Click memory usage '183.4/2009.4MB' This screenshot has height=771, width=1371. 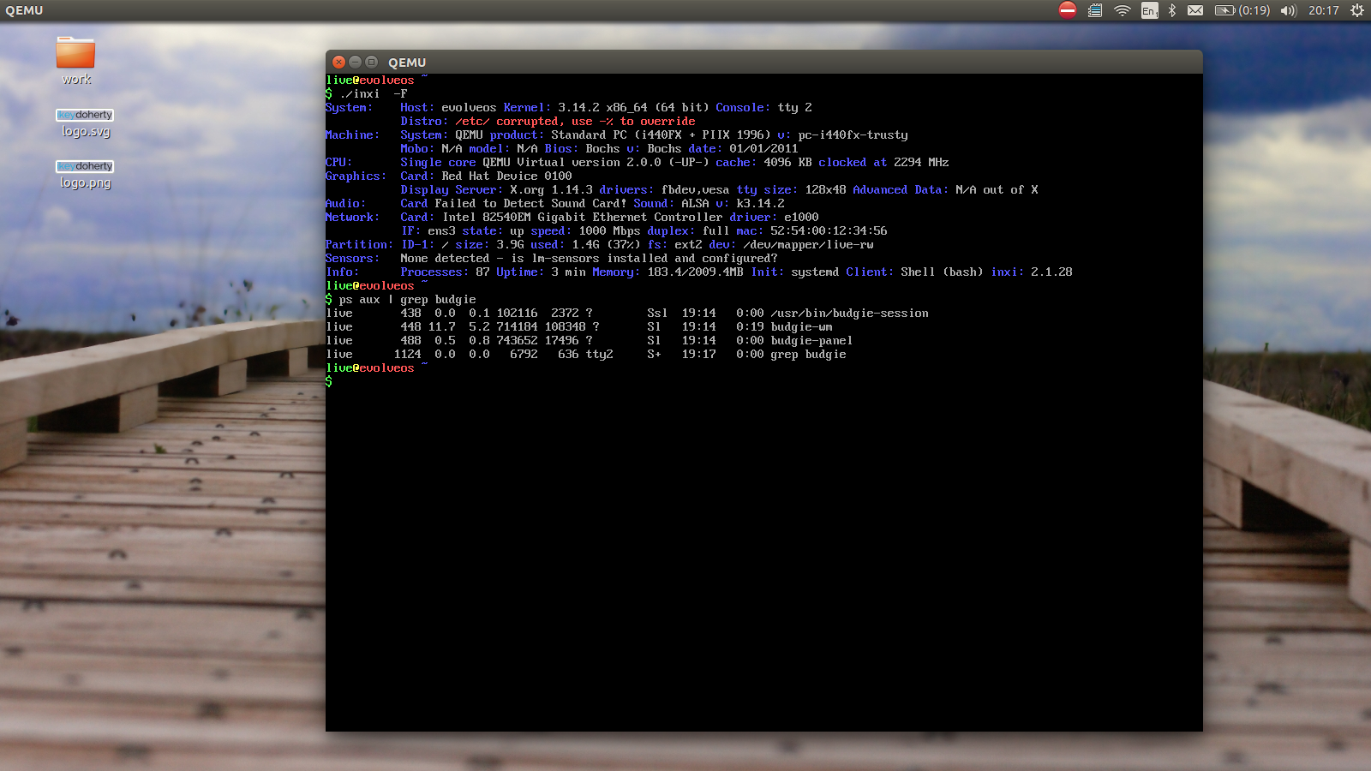[x=695, y=272]
